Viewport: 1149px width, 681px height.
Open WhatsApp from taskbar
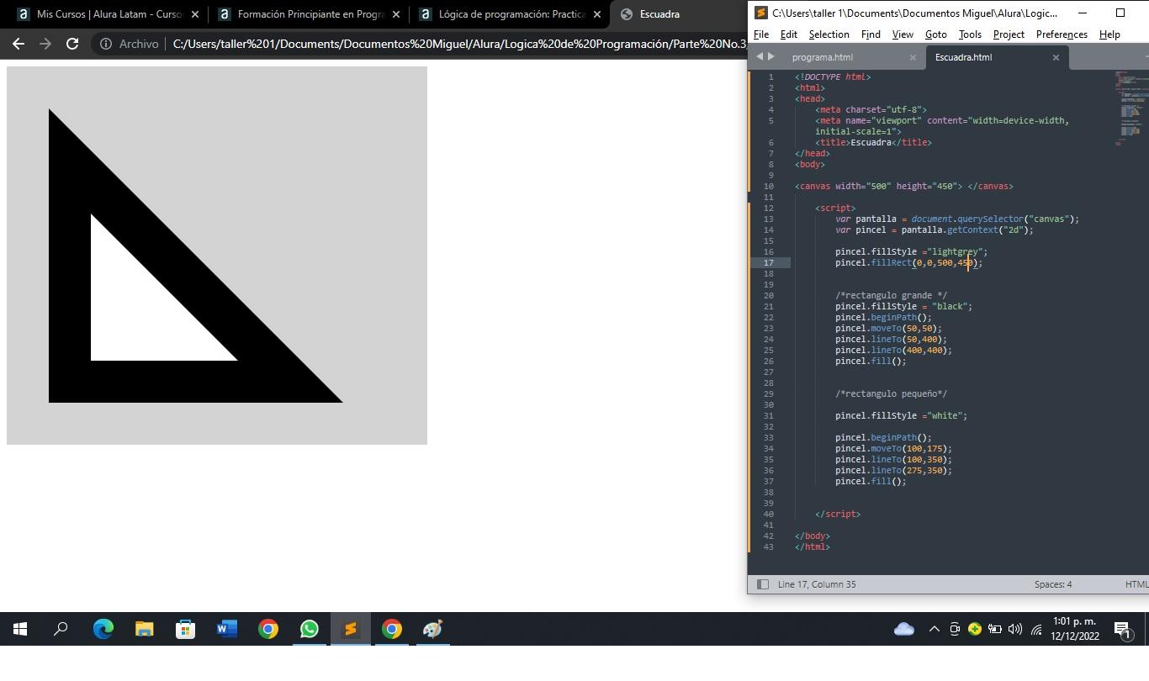(x=309, y=629)
